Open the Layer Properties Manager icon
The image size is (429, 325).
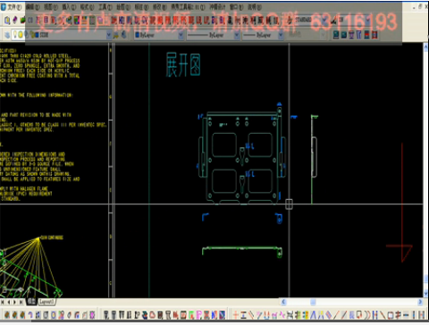[6, 35]
